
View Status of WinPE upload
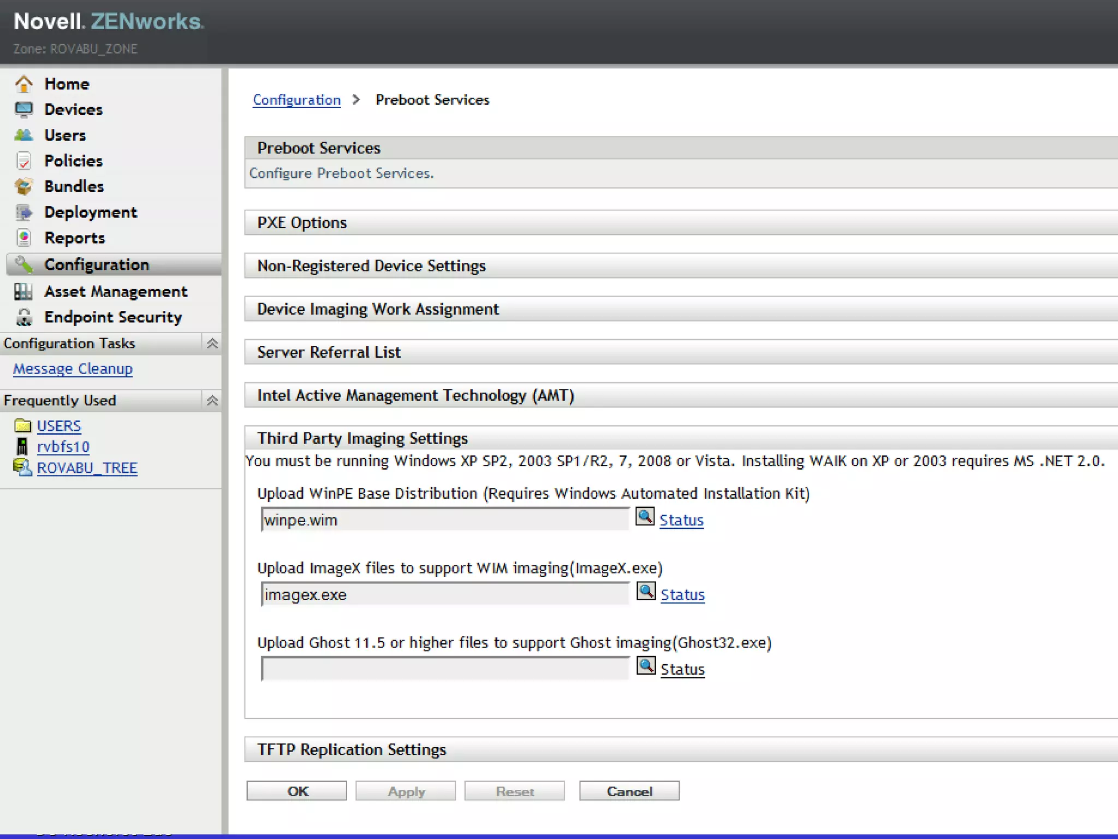coord(681,520)
